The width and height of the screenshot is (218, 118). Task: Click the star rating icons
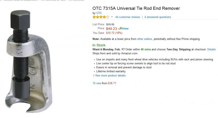click(101, 17)
